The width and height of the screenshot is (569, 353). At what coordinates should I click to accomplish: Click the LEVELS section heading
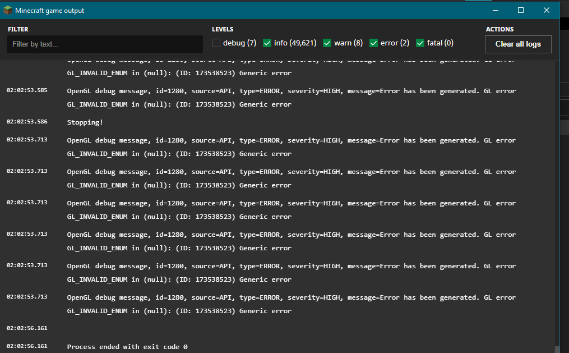[x=223, y=29]
